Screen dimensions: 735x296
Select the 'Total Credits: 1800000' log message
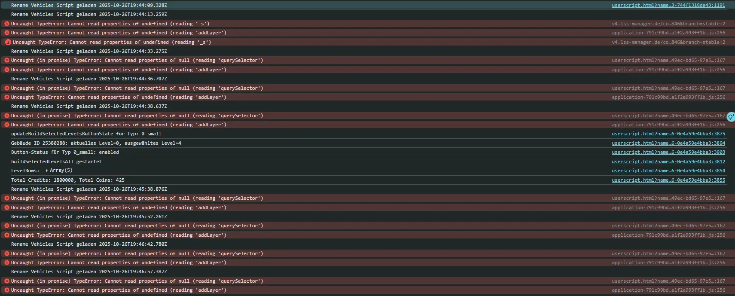[67, 180]
